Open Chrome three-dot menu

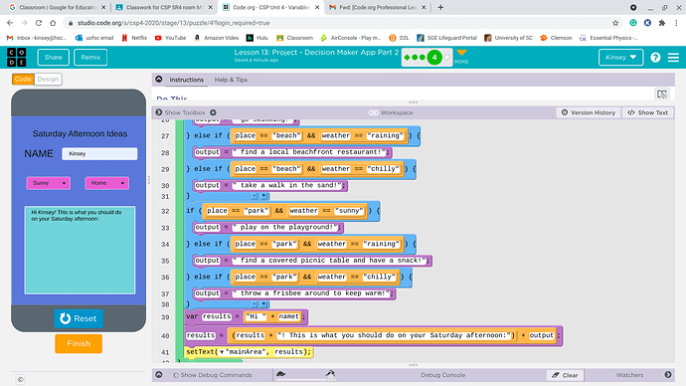(676, 23)
